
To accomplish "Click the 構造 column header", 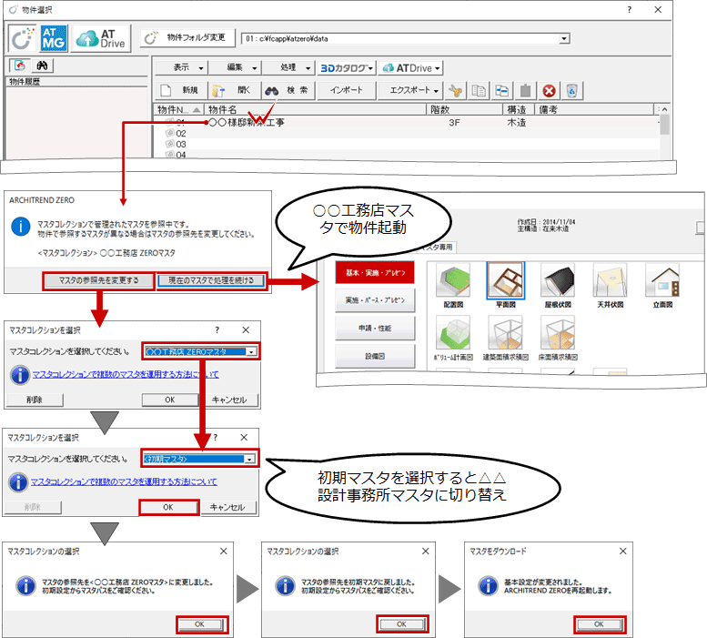I will coord(519,109).
